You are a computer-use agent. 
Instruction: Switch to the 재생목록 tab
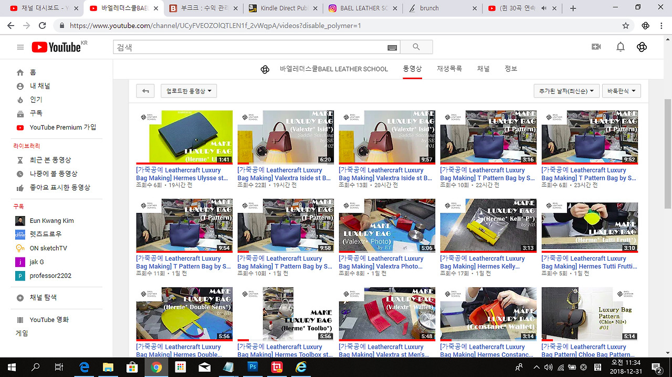pyautogui.click(x=449, y=69)
